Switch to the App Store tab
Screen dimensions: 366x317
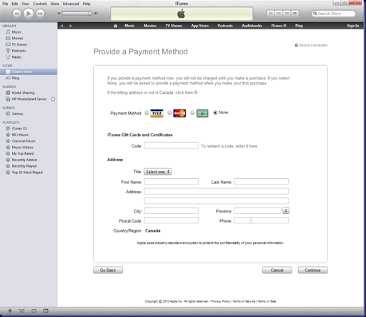[x=199, y=26]
